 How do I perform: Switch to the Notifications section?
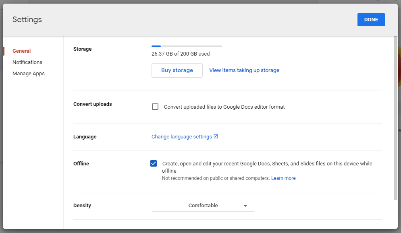(27, 62)
